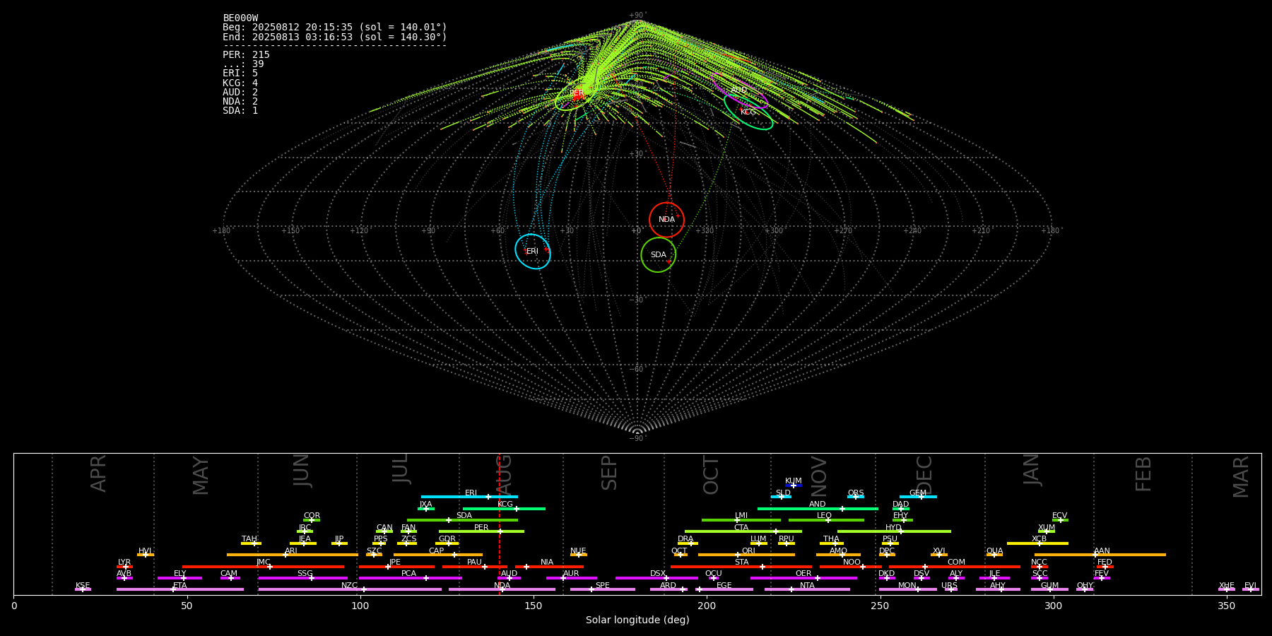This screenshot has height=636, width=1272.
Task: Click the DEC month label in the timeline
Action: click(924, 474)
